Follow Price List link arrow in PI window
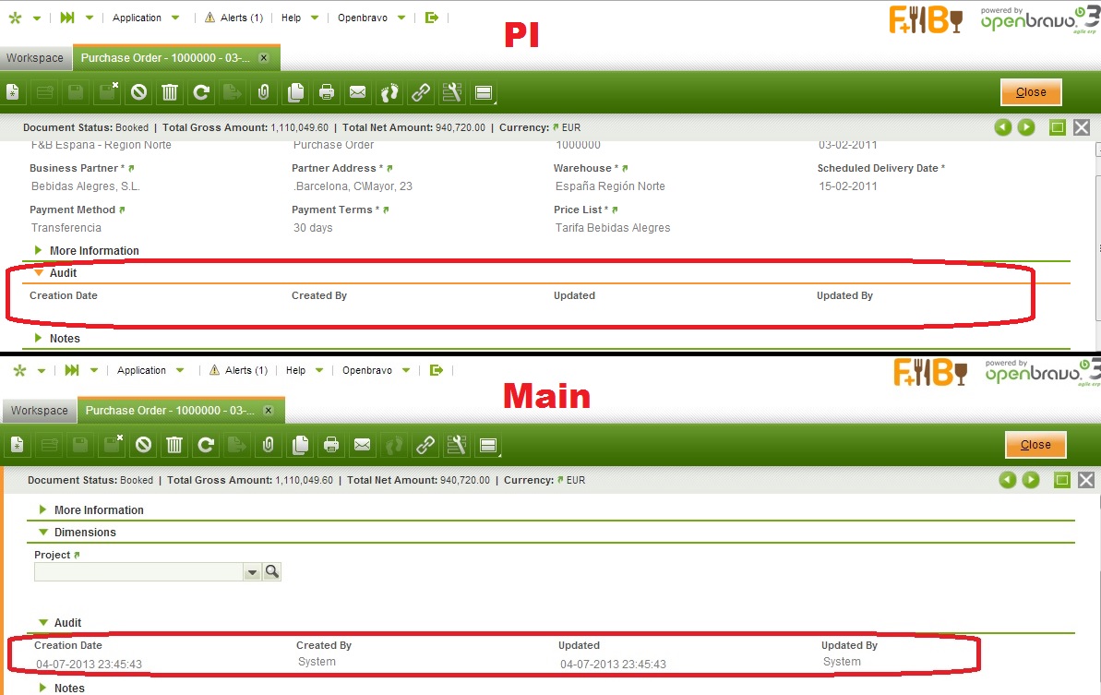 click(x=615, y=210)
